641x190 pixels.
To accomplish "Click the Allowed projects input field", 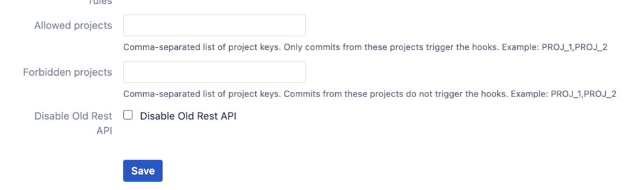I will click(x=214, y=25).
